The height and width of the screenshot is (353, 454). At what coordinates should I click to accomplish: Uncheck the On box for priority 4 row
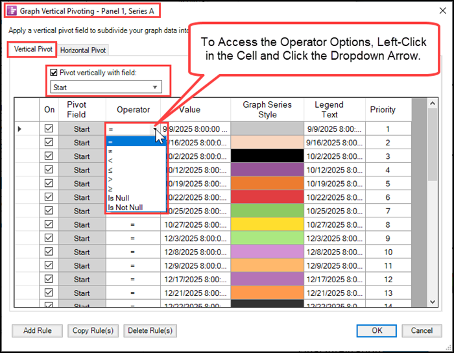49,169
